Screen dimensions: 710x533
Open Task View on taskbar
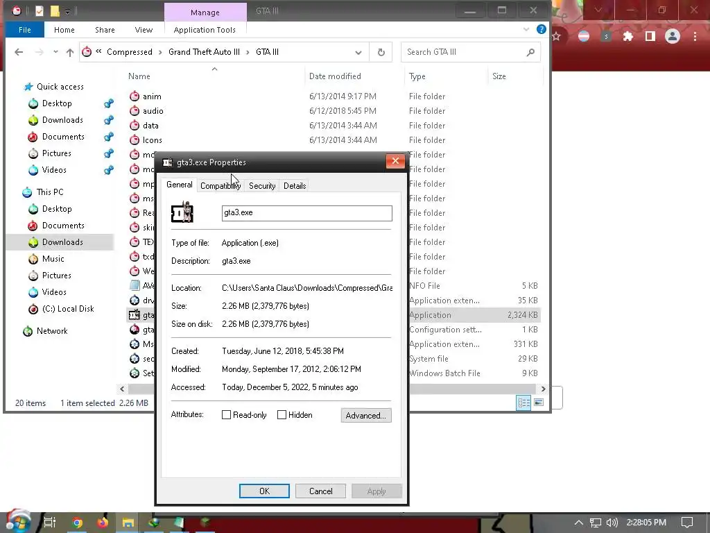pyautogui.click(x=49, y=523)
